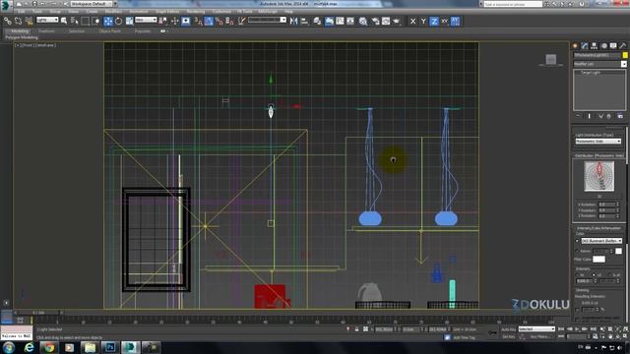Restrict transform to the Y axis
Image resolution: width=630 pixels, height=354 pixels.
point(423,21)
